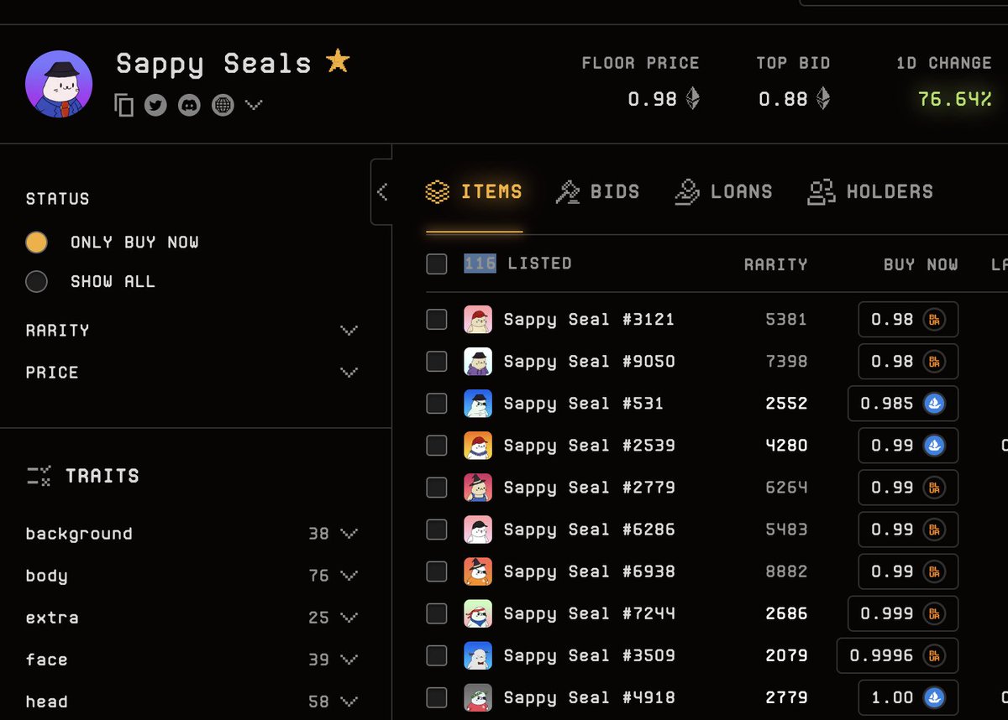Viewport: 1008px width, 720px height.
Task: Check the Sappy Seal #2539 checkbox
Action: [437, 446]
